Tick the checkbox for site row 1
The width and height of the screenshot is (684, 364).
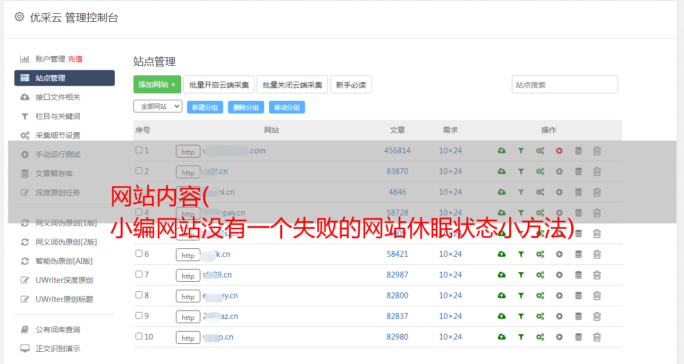coord(139,150)
